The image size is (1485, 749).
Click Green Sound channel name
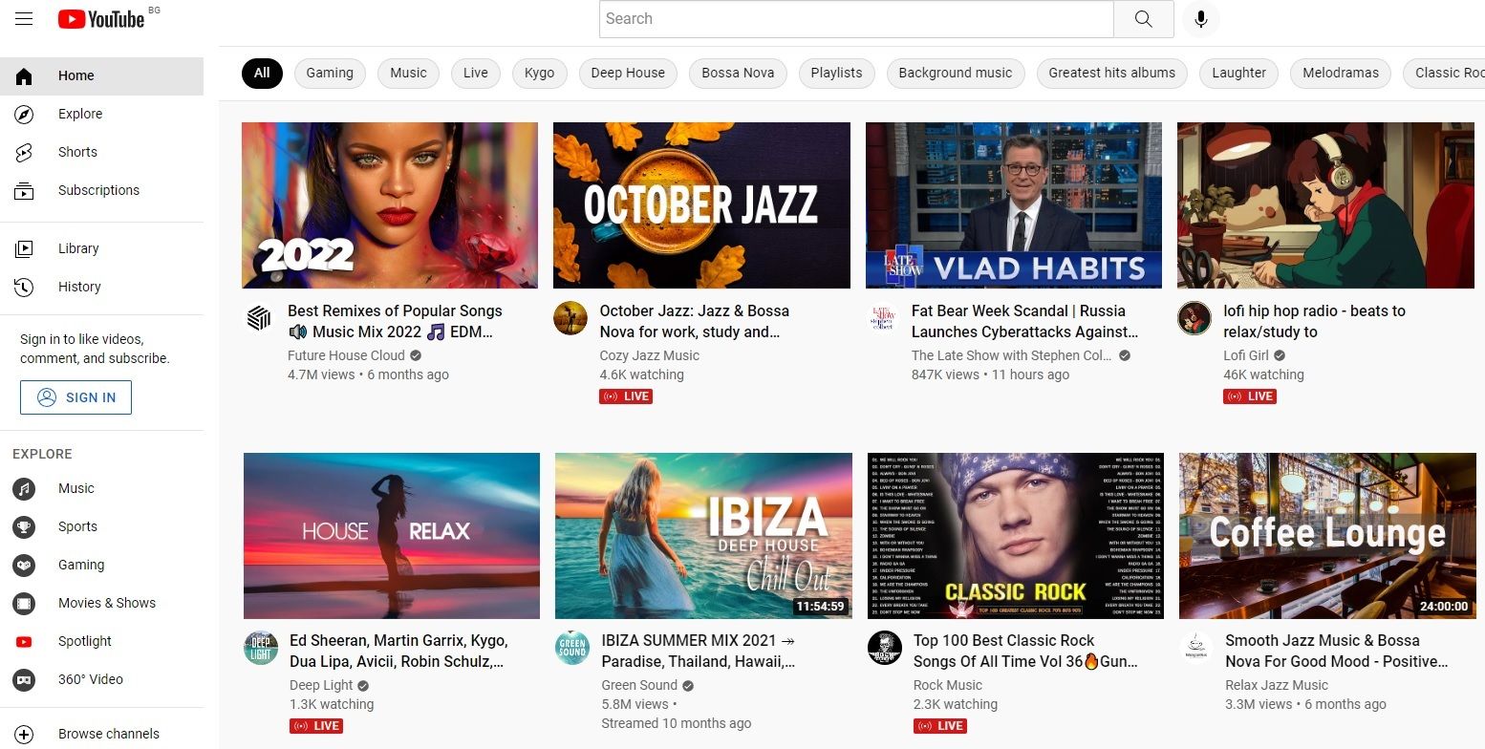pos(639,685)
